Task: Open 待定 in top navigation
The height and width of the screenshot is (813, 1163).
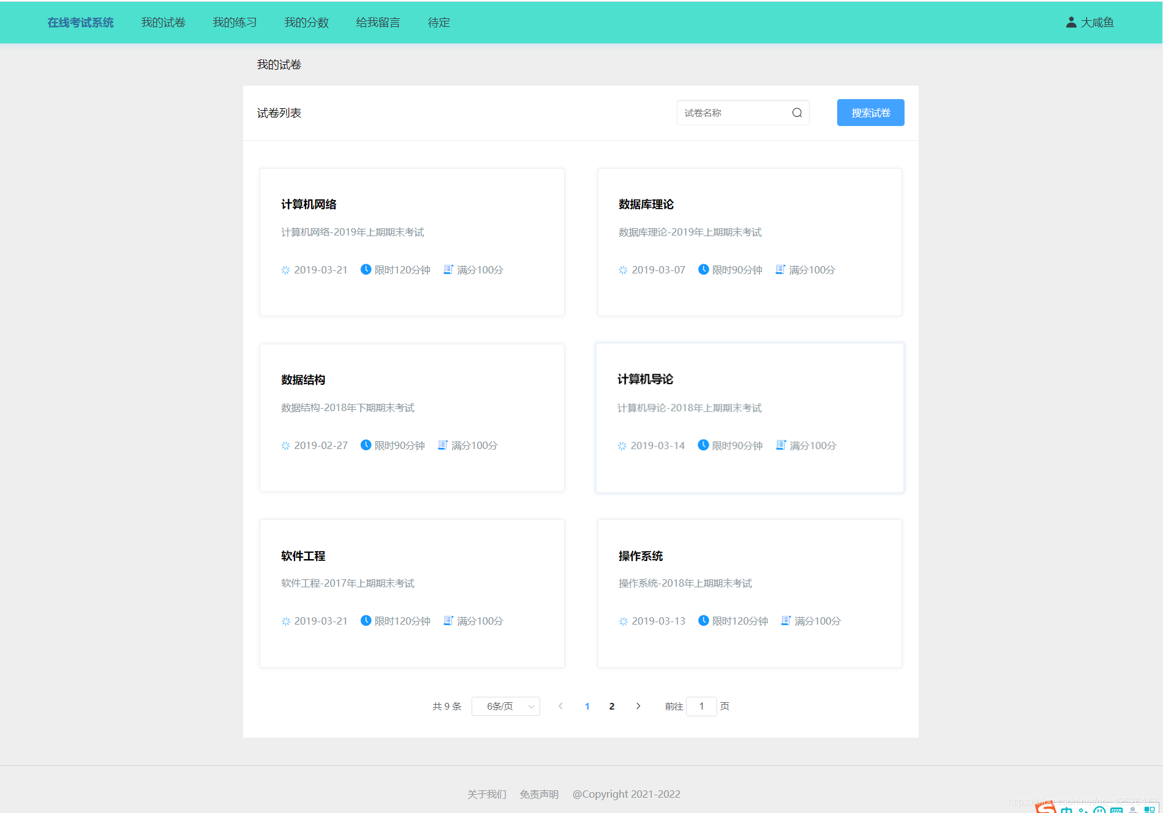Action: pyautogui.click(x=439, y=23)
